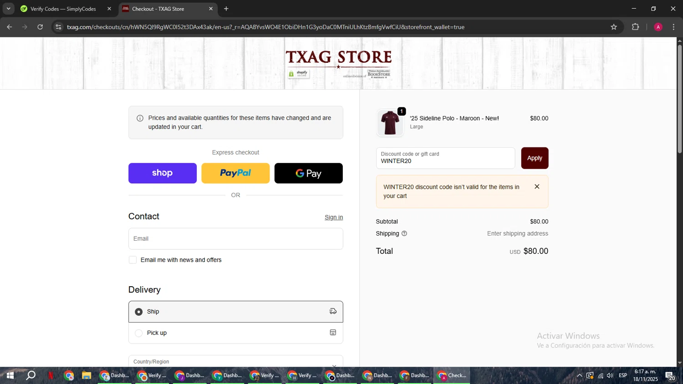Click the page vertical scrollbar

pyautogui.click(x=679, y=99)
